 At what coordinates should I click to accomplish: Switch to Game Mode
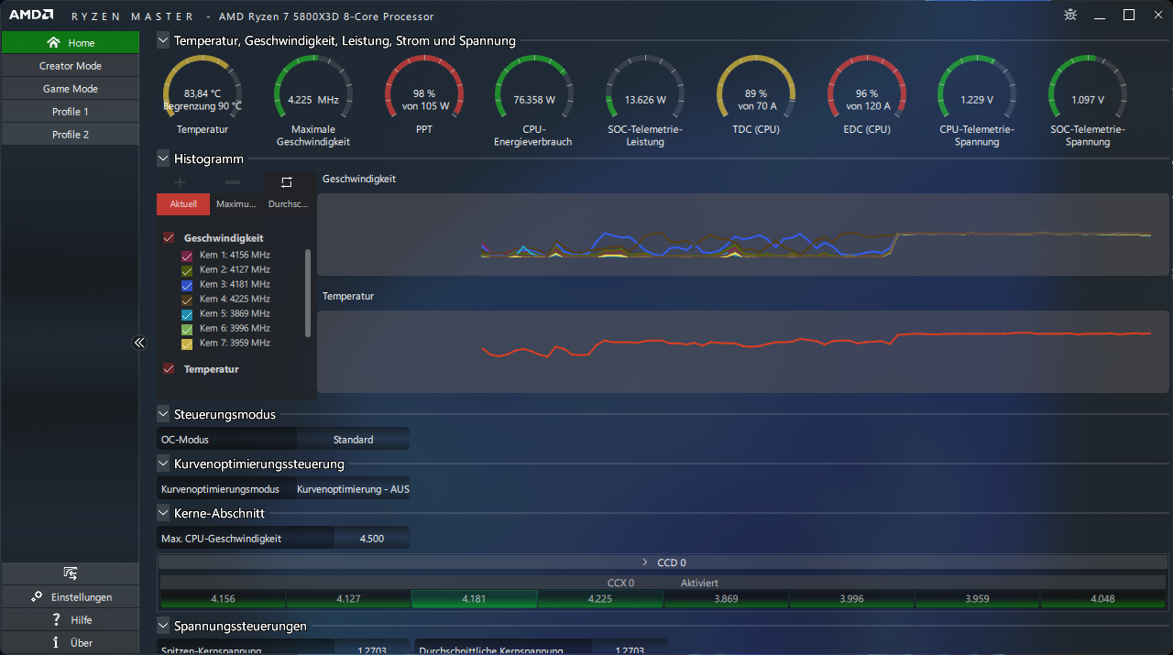click(x=70, y=89)
